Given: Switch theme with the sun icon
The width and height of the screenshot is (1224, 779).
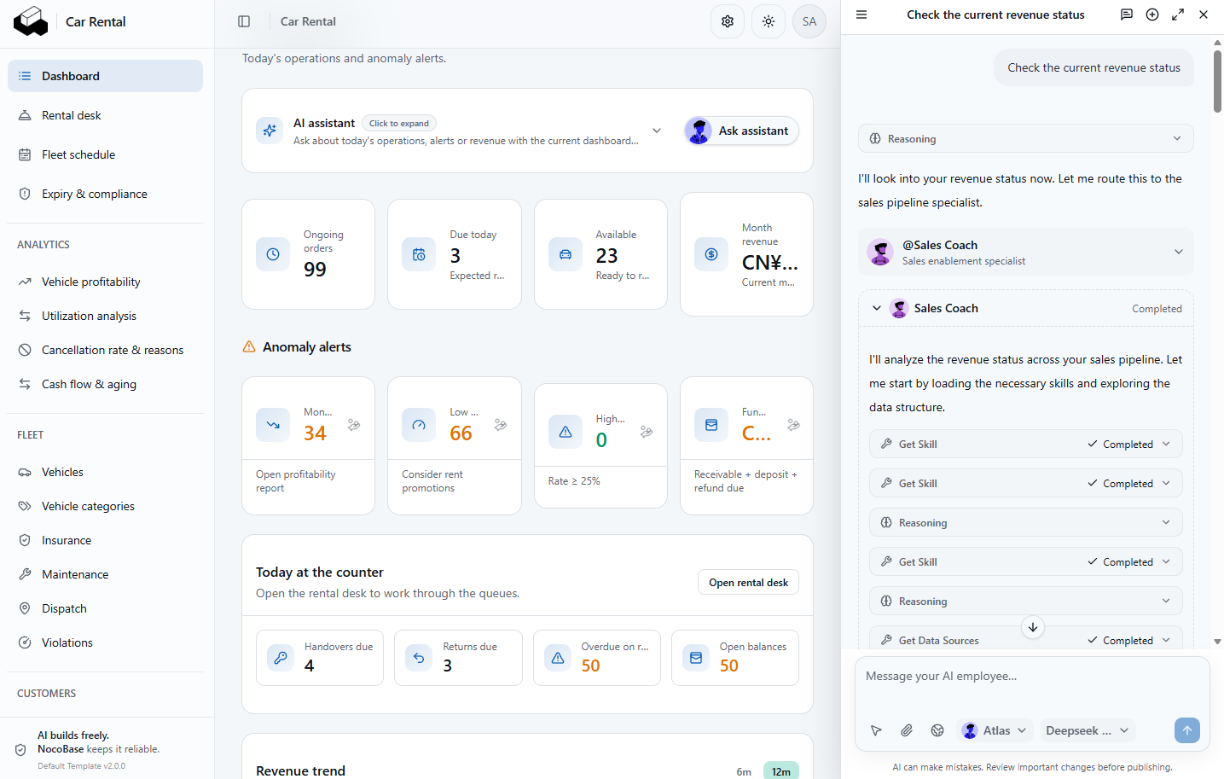Looking at the screenshot, I should (769, 21).
